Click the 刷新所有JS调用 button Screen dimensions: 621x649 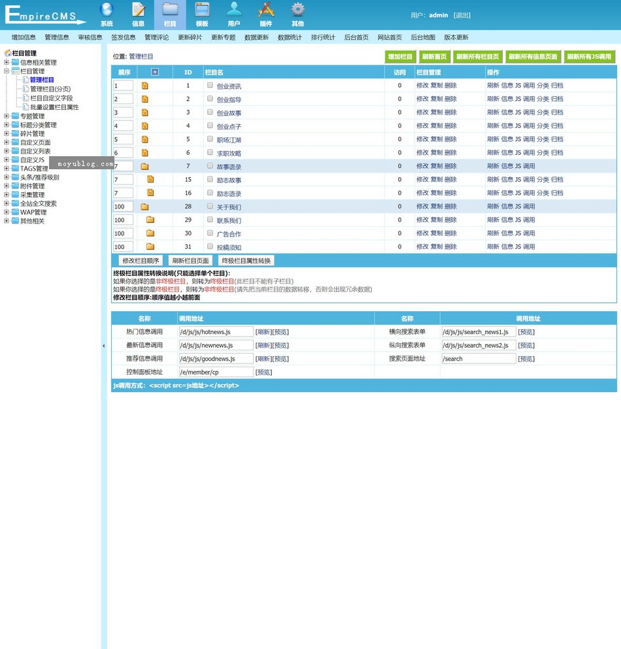tap(589, 57)
